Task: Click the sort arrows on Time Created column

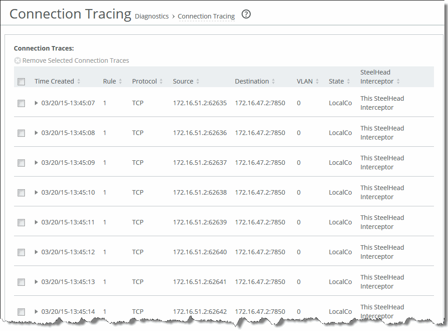Action: point(78,81)
